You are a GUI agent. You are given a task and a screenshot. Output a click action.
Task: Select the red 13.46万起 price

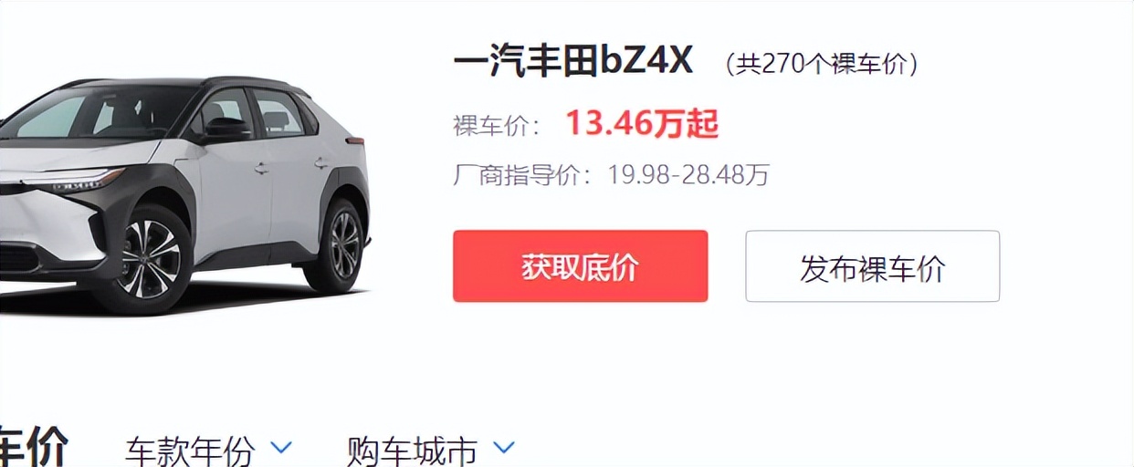642,123
